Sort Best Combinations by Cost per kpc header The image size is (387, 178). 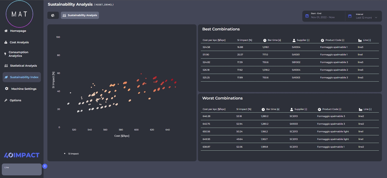point(214,40)
